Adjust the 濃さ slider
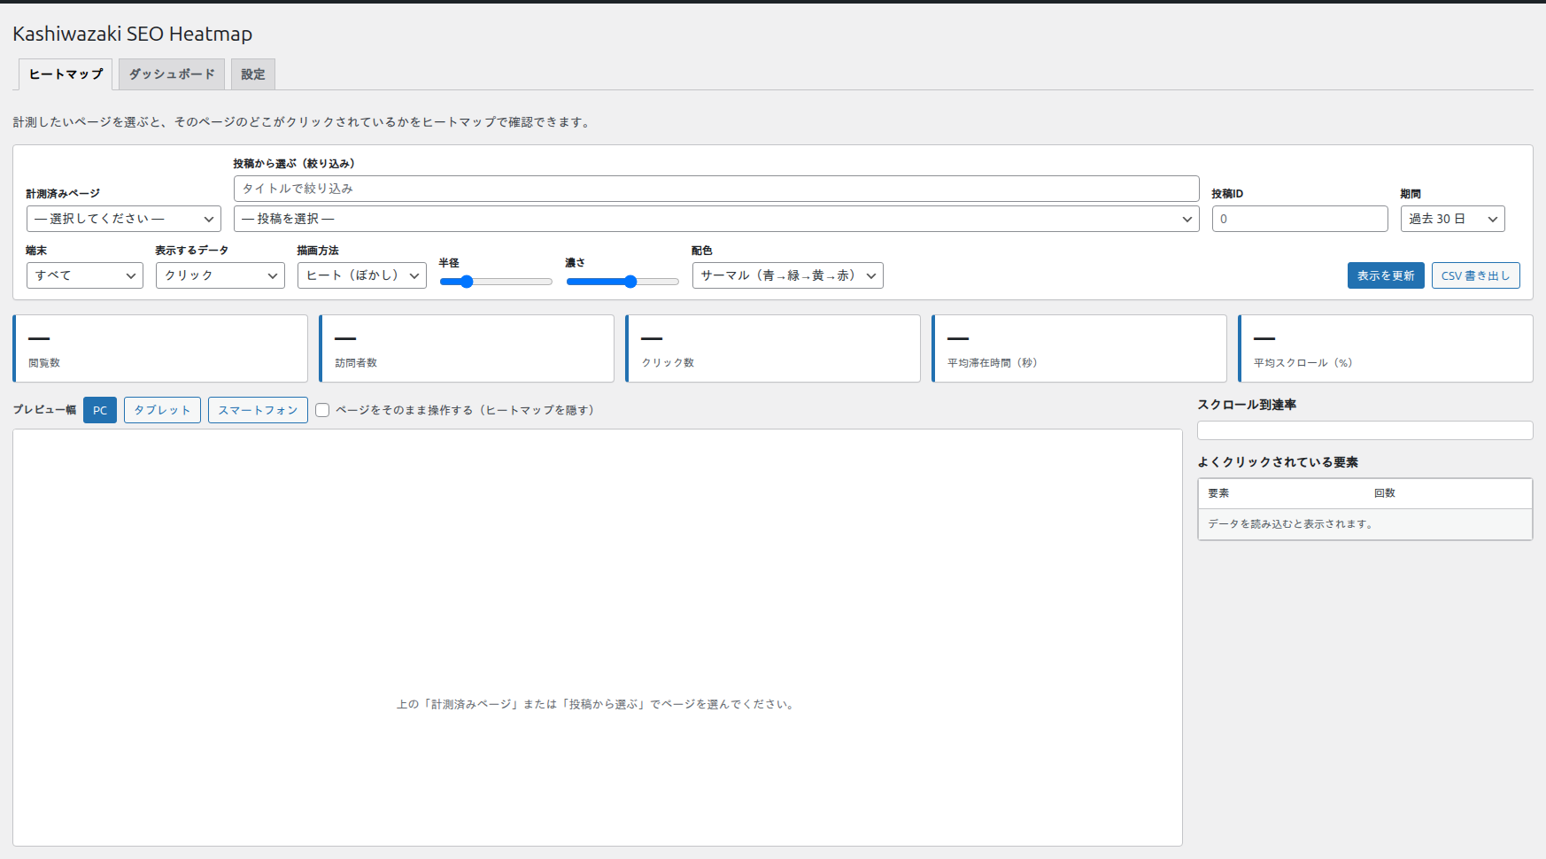This screenshot has width=1546, height=859. (622, 282)
